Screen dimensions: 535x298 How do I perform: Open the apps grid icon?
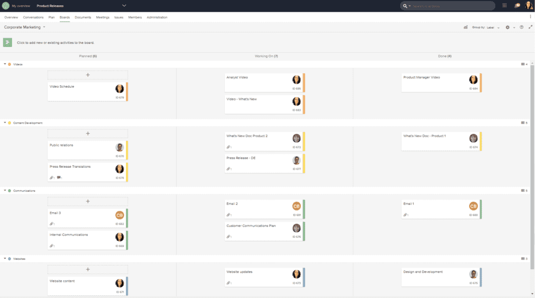[504, 5]
